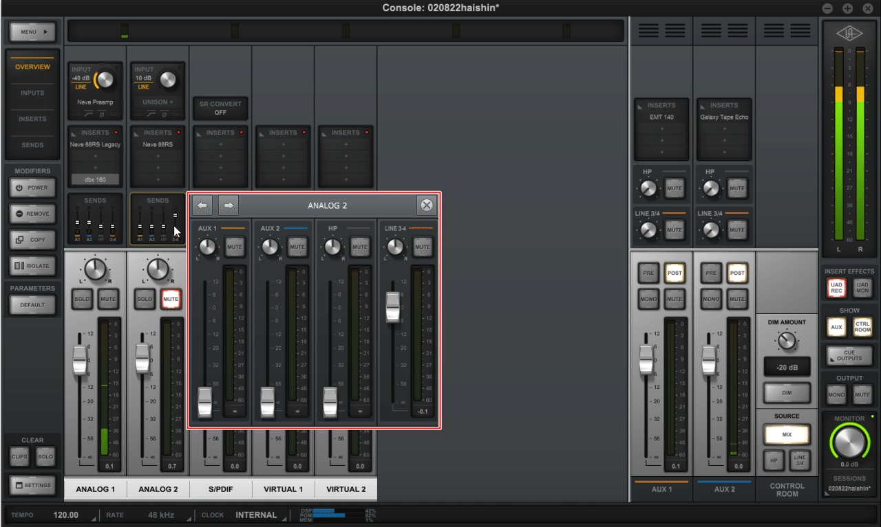Click the POWER modifier button

(32, 188)
